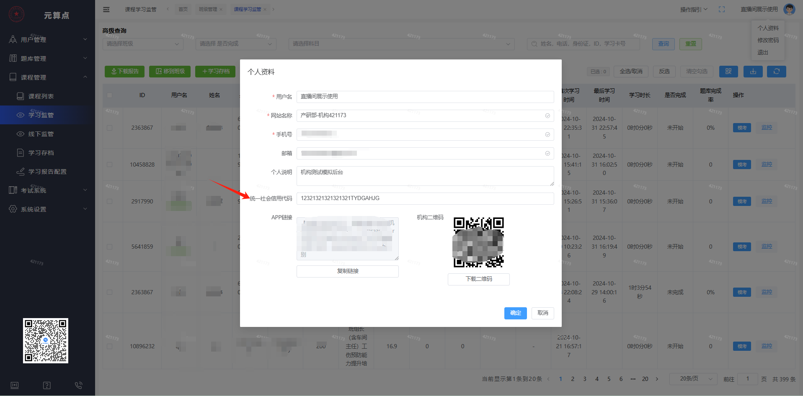Click the blue refresh button
The image size is (803, 396).
point(777,72)
